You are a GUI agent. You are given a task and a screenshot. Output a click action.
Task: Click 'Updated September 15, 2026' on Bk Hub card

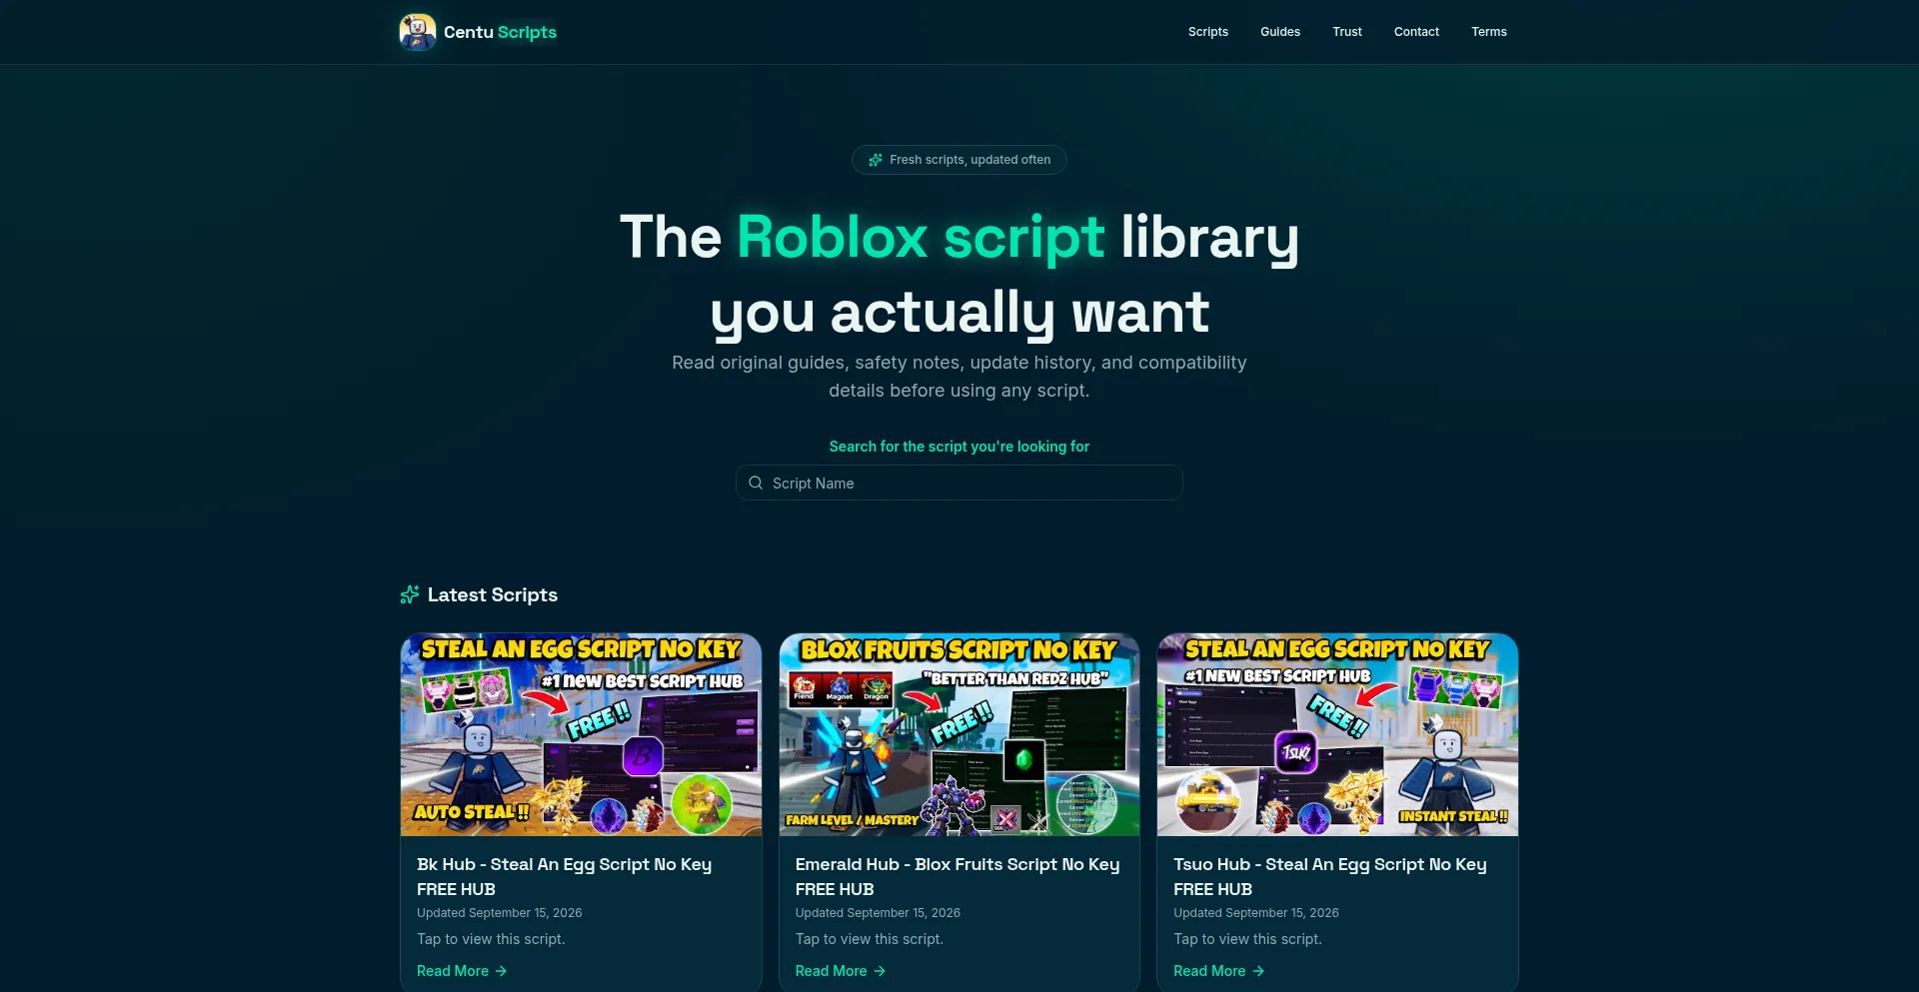[x=500, y=913]
